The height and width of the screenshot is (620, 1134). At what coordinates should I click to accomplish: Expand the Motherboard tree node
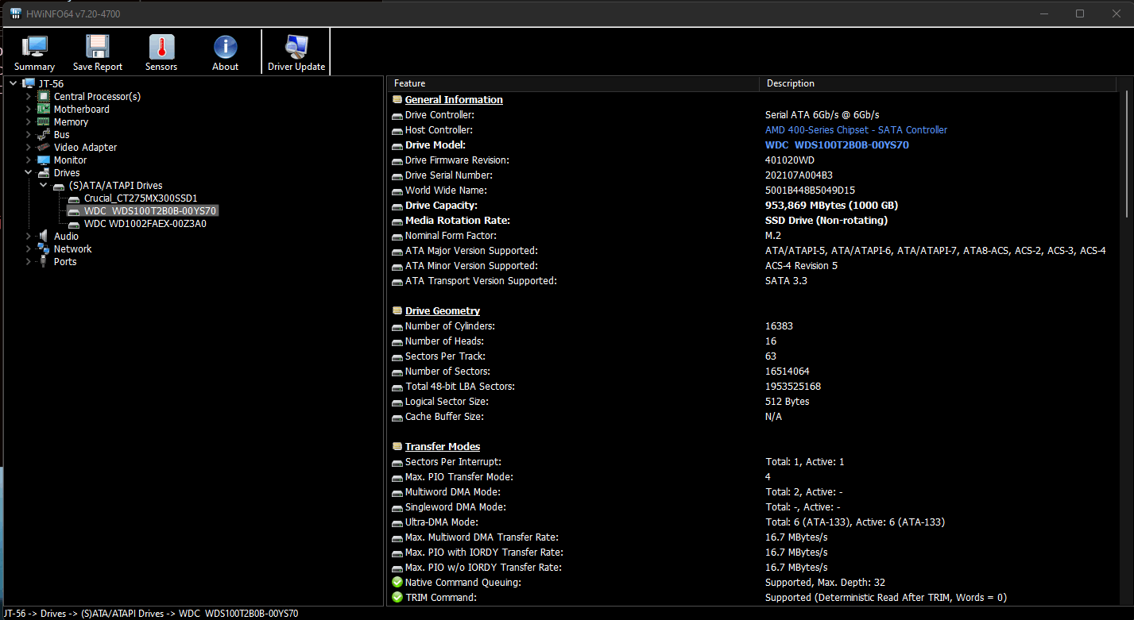coord(29,109)
